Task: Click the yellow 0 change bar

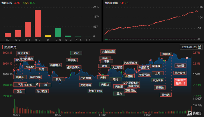Action: [48, 36]
